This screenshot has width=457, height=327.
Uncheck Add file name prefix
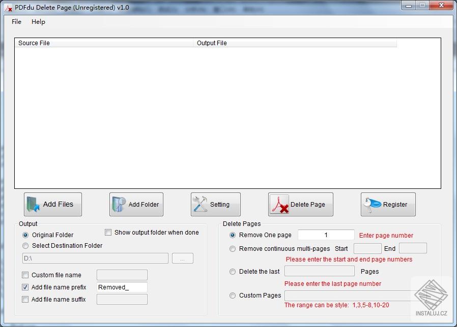(x=25, y=287)
